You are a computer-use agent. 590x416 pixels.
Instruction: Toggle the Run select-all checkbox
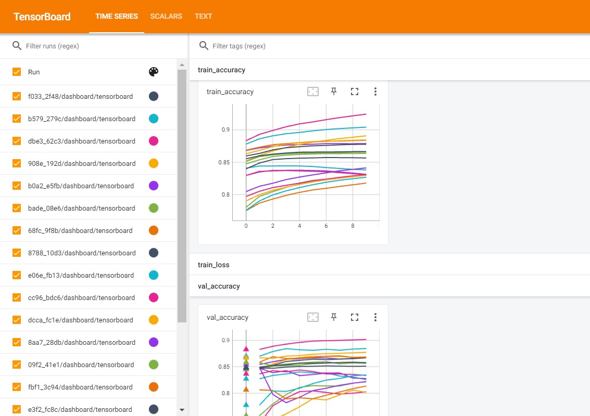[17, 72]
